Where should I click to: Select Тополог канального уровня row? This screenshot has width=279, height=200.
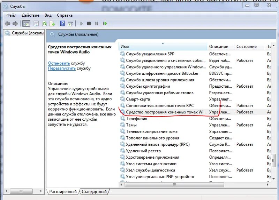[x=195, y=138]
